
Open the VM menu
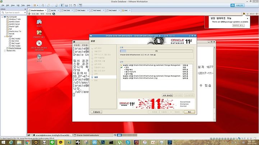click(x=18, y=5)
